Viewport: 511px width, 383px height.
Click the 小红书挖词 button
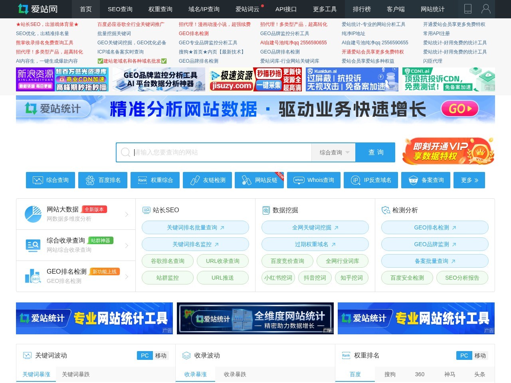(278, 278)
